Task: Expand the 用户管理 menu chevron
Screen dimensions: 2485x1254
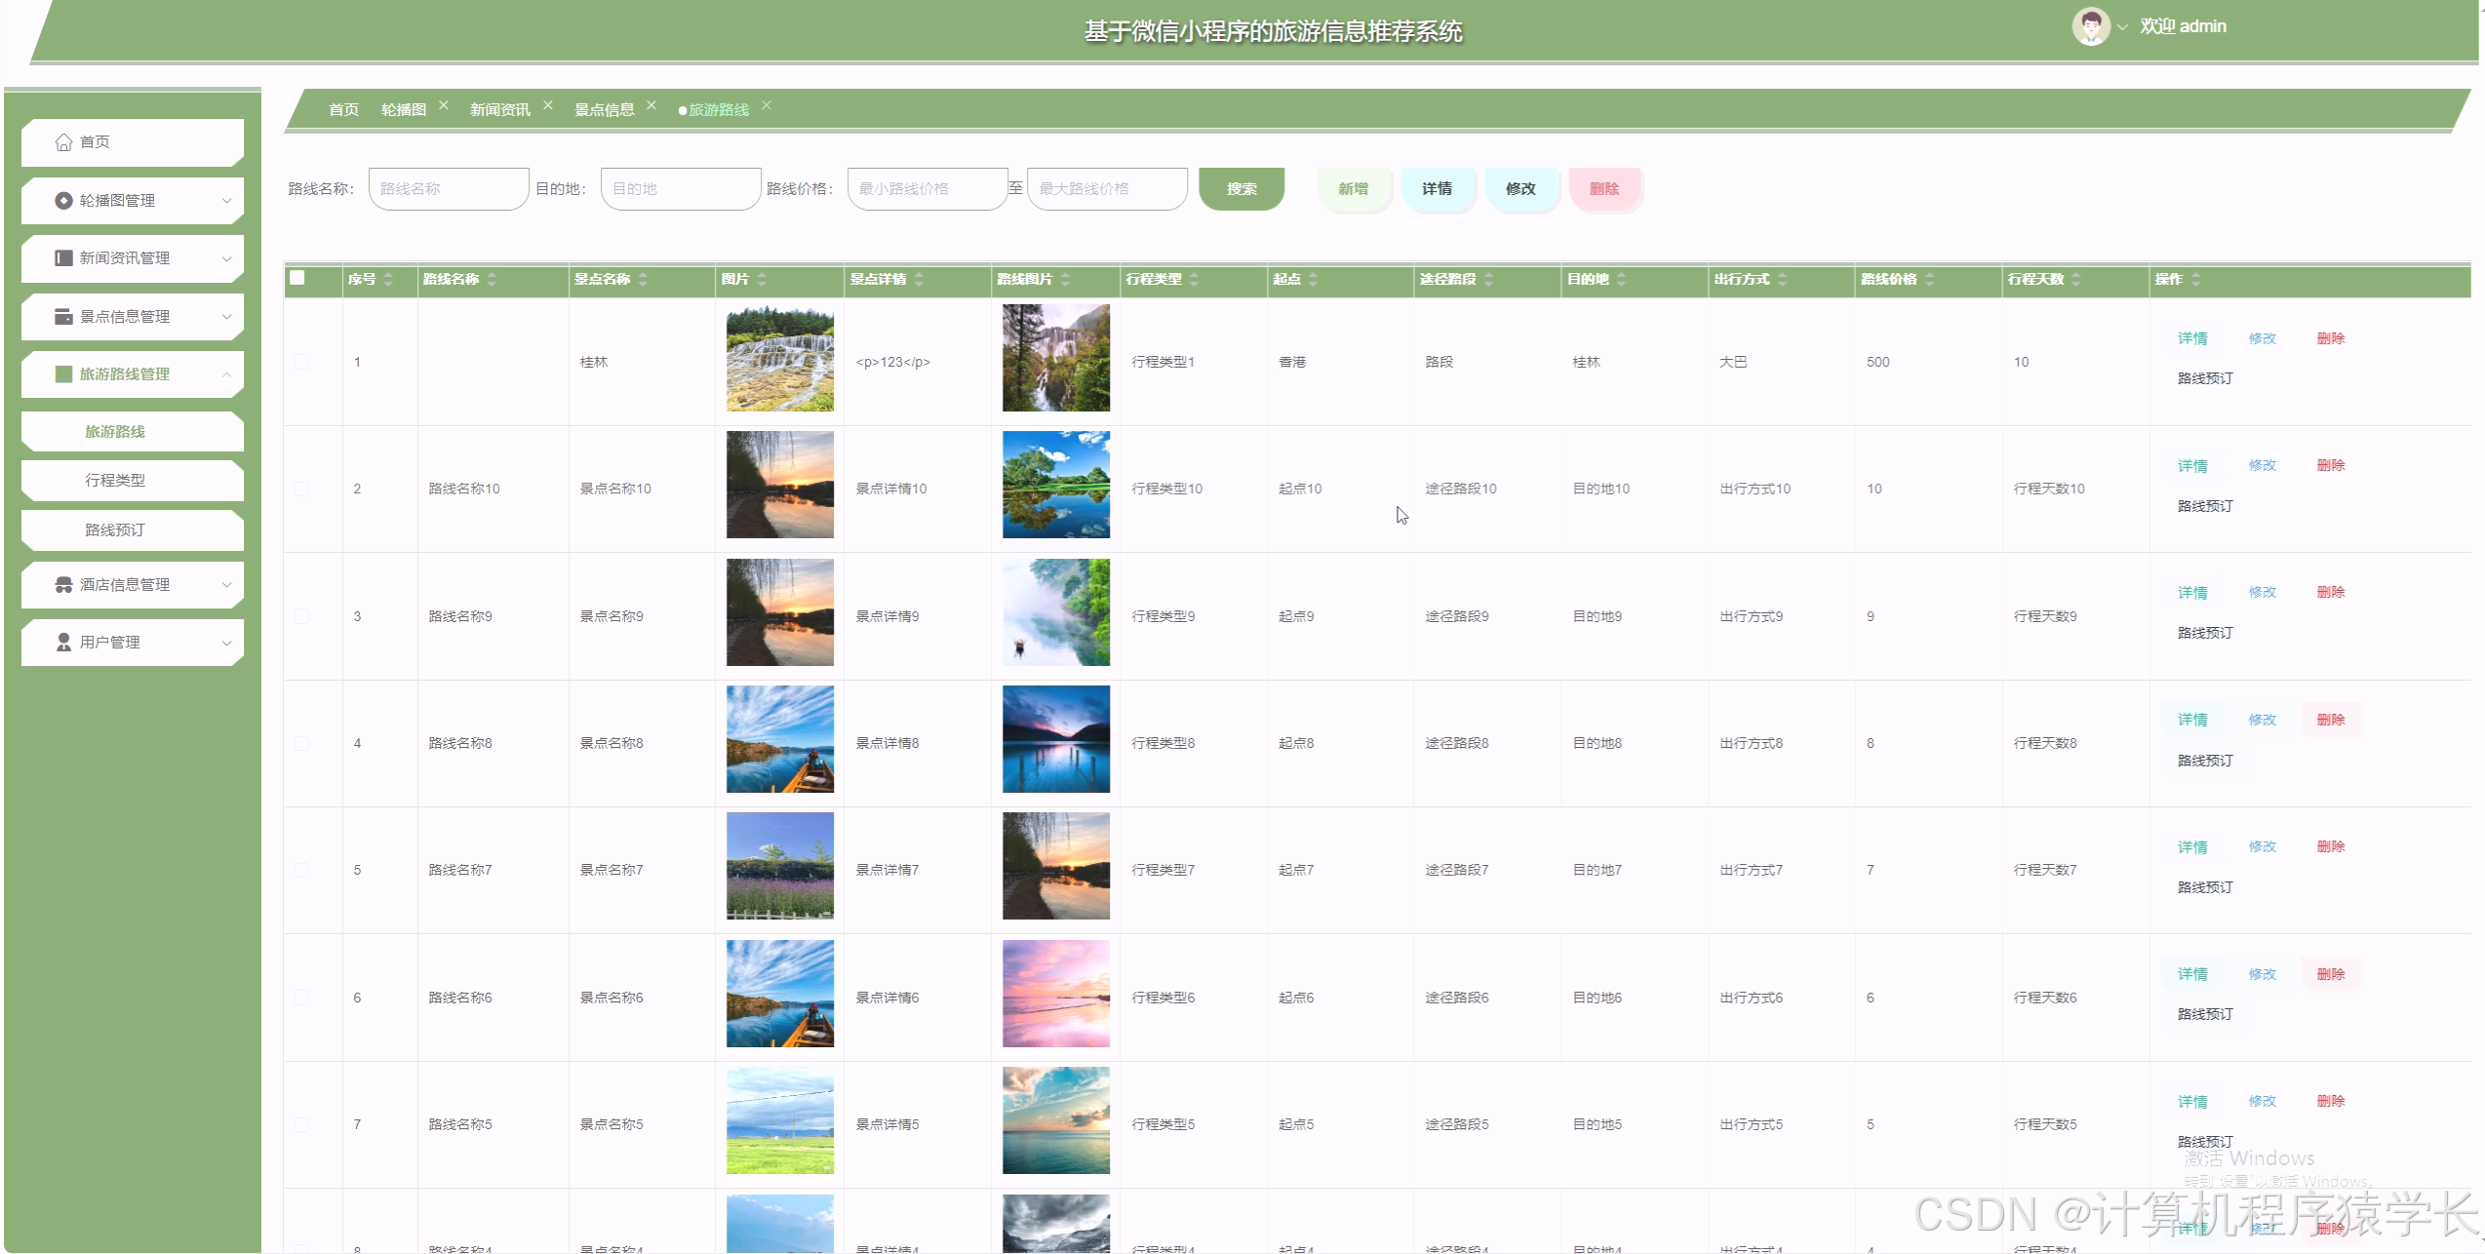Action: click(226, 643)
